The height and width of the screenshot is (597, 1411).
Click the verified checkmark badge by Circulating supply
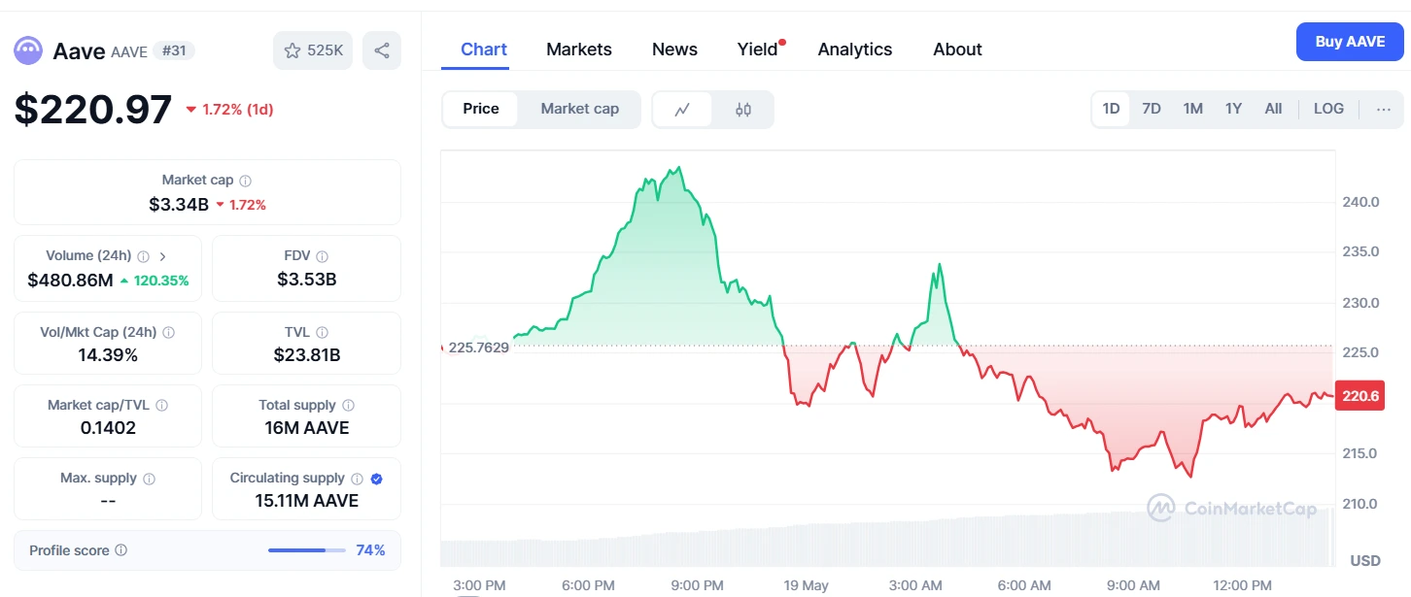[377, 479]
